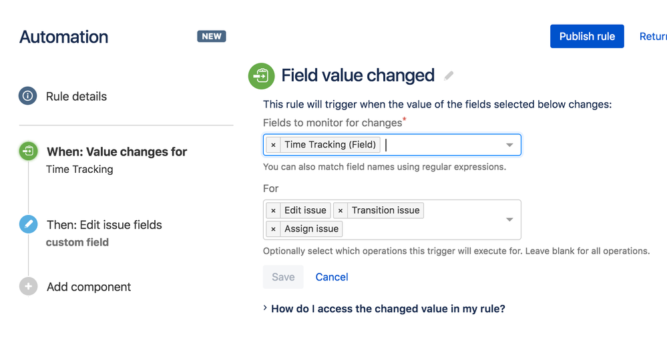Click the pencil rename icon beside title
The height and width of the screenshot is (359, 667).
tap(449, 76)
